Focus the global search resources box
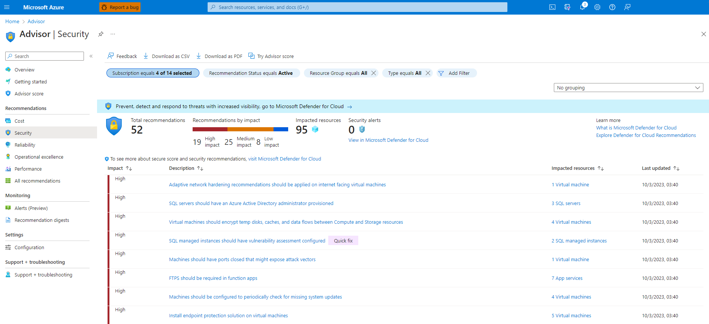The width and height of the screenshot is (709, 324). (x=357, y=7)
